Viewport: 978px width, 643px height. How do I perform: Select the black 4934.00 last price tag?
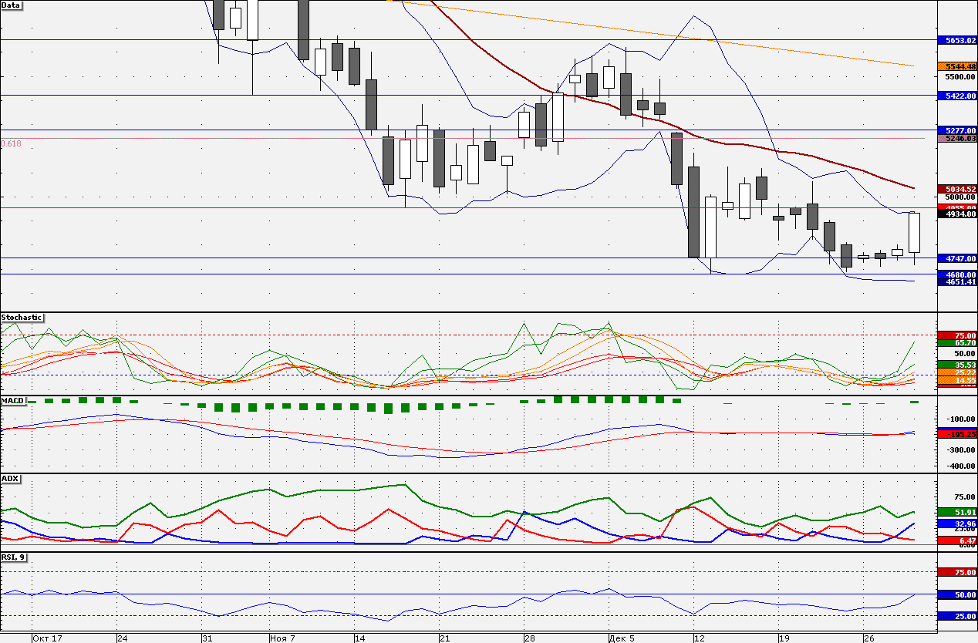tap(956, 214)
